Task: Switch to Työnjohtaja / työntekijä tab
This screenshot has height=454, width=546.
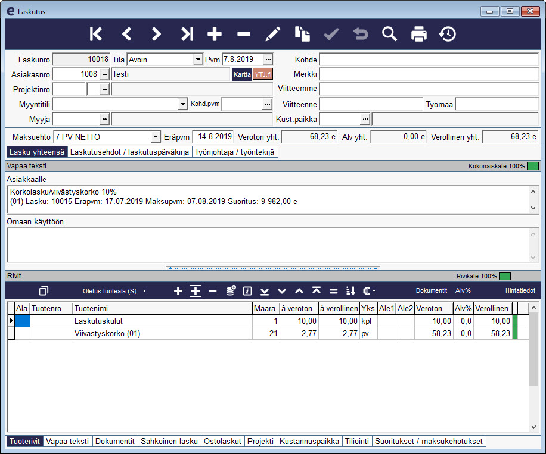Action: tap(235, 152)
